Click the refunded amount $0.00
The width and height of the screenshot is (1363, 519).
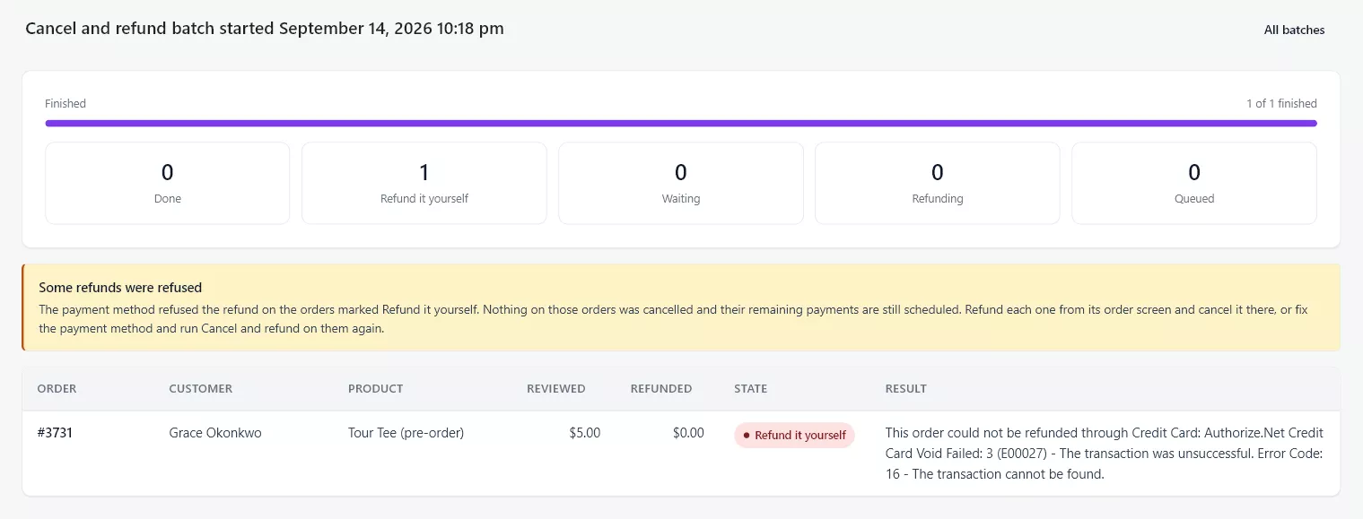pyautogui.click(x=688, y=432)
